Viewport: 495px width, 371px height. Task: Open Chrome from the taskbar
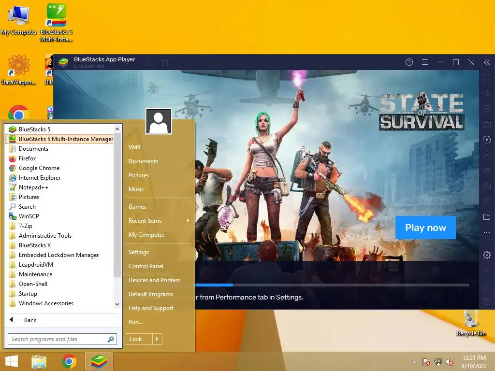pyautogui.click(x=69, y=361)
